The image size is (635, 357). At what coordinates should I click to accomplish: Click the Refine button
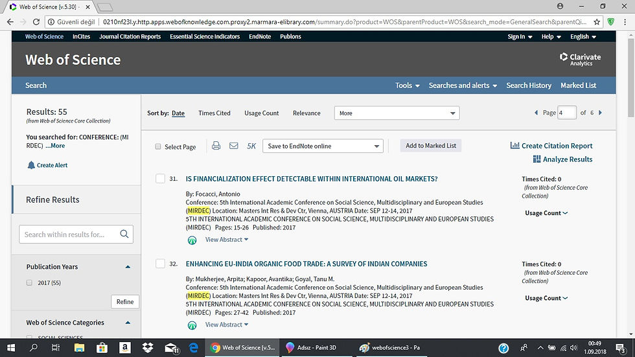[x=125, y=302]
